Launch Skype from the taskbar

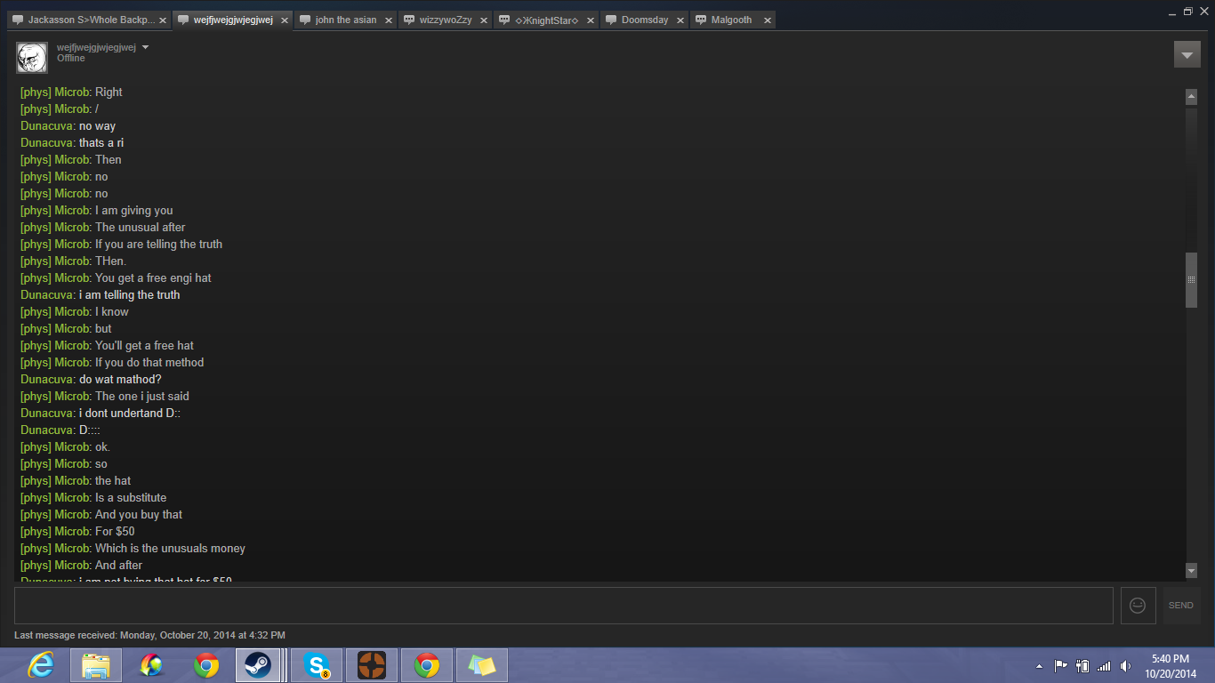(317, 665)
